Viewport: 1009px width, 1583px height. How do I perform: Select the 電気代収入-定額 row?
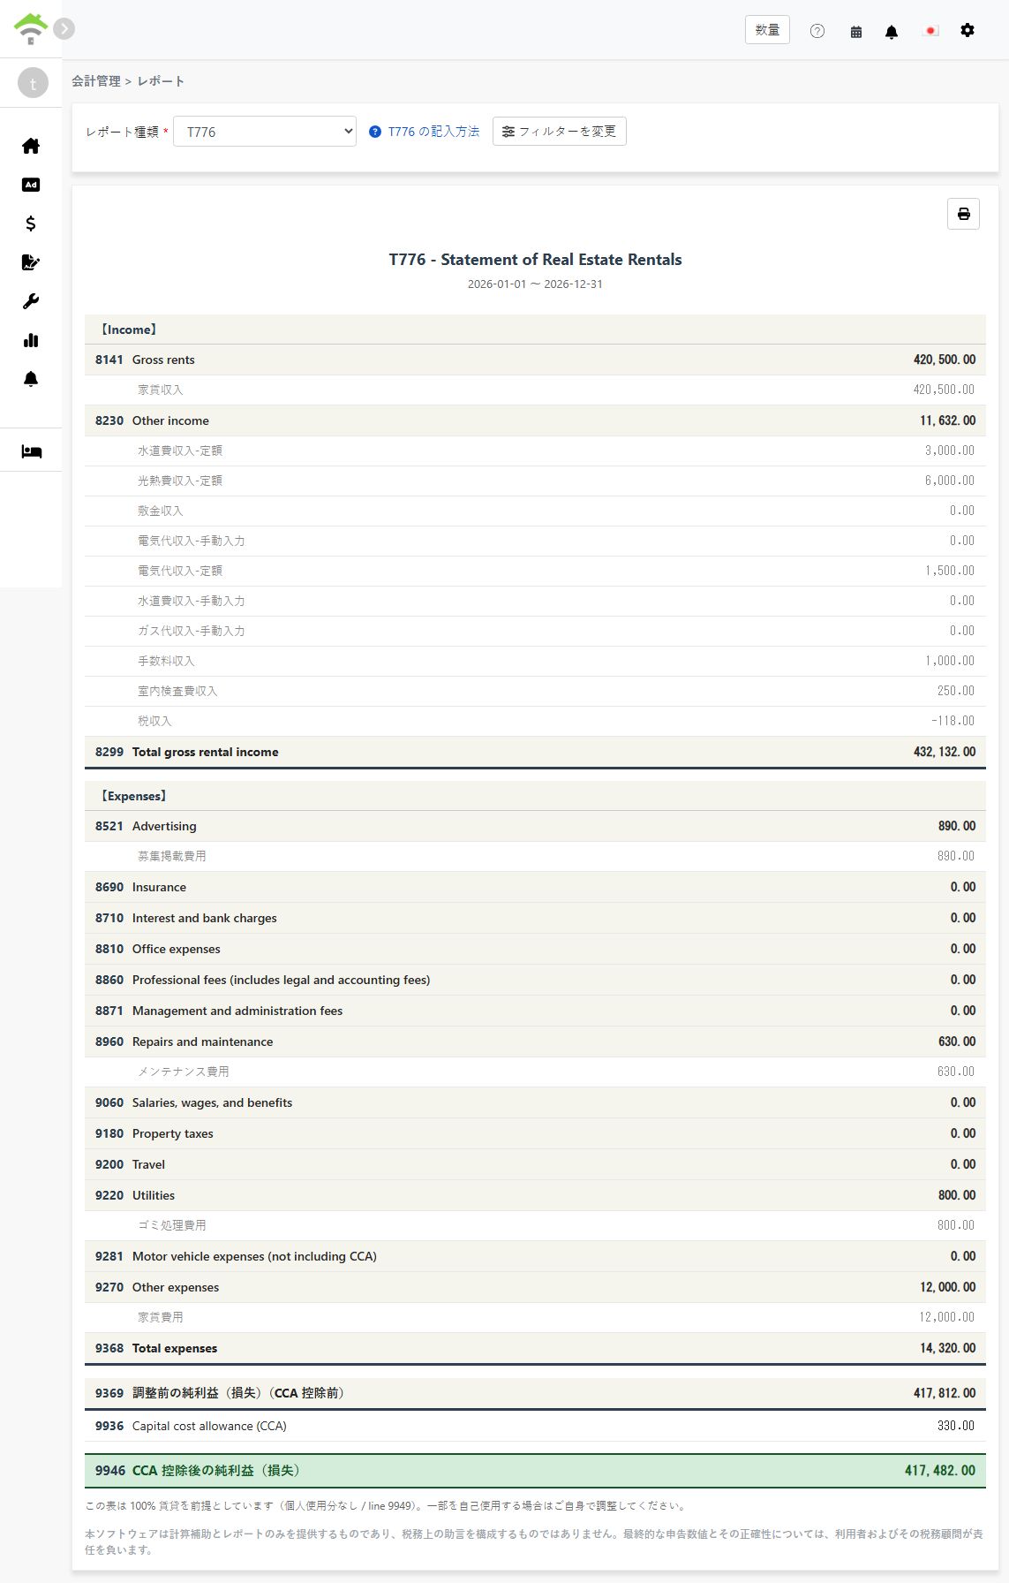(x=535, y=571)
